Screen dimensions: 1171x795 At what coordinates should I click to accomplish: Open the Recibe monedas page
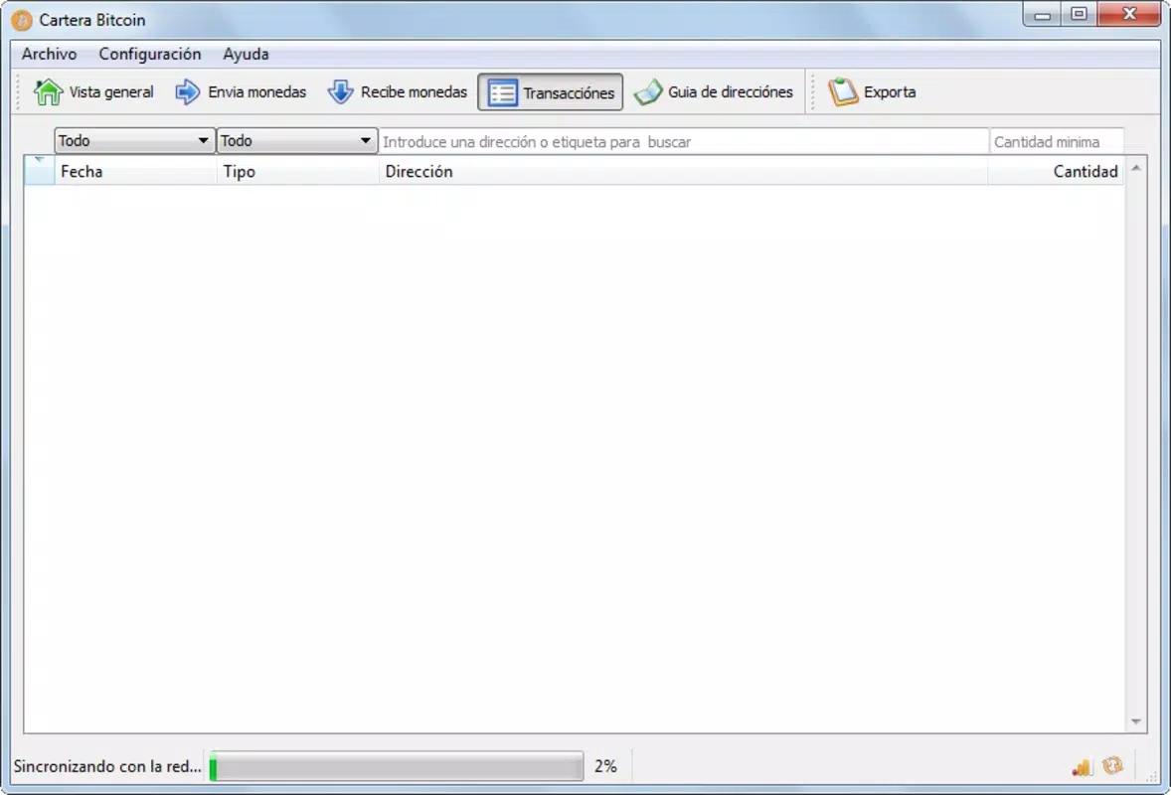click(398, 91)
